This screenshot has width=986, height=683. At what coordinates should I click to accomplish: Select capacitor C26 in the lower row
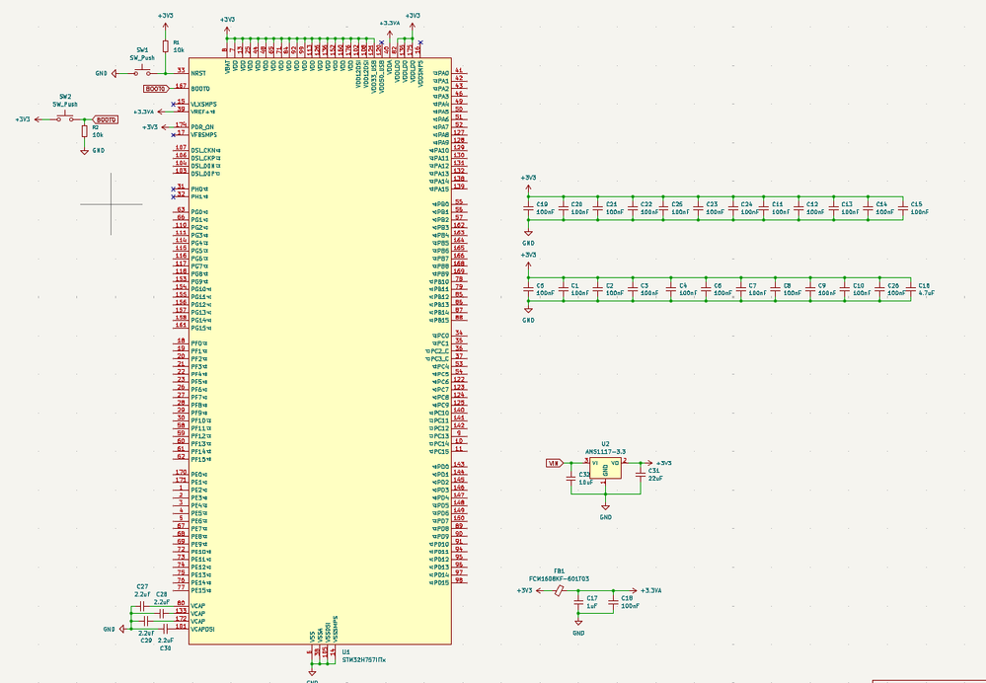pos(878,289)
